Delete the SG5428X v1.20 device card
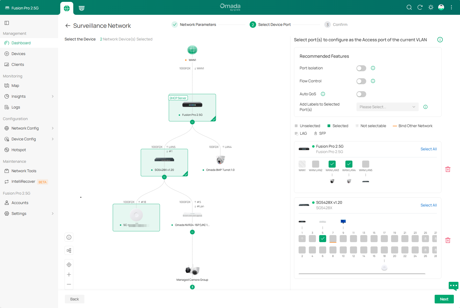This screenshot has width=460, height=308. point(448,240)
